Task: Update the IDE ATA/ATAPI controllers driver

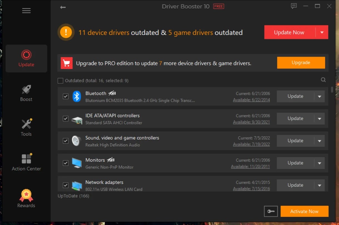Action: (x=295, y=119)
